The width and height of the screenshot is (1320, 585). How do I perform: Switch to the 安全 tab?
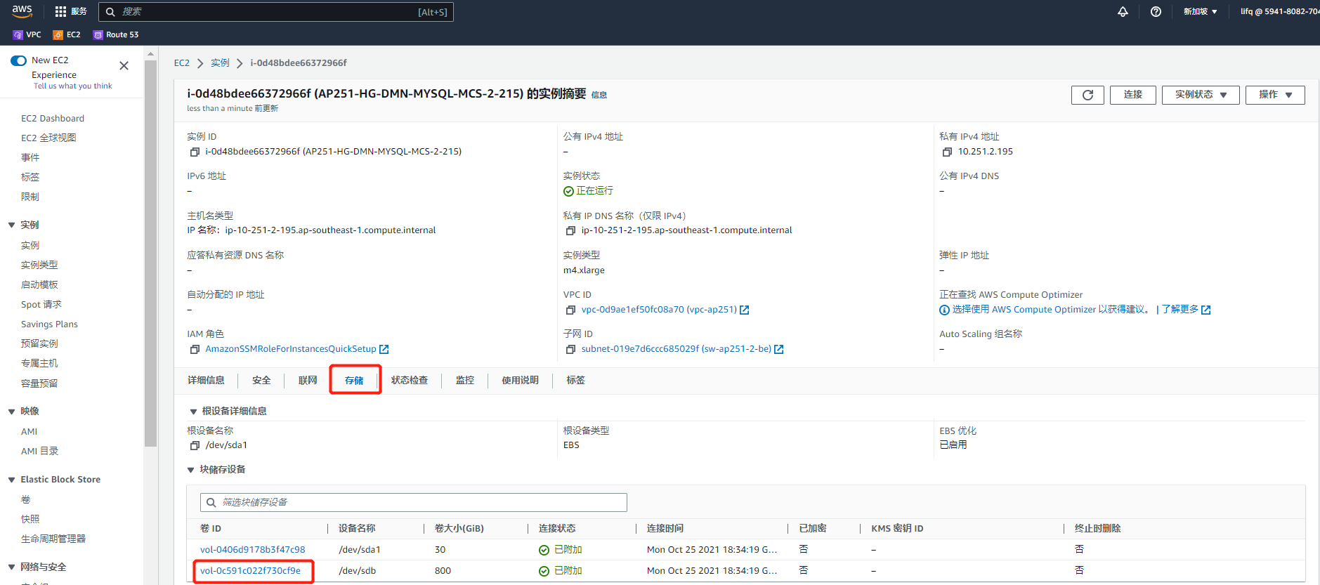261,381
